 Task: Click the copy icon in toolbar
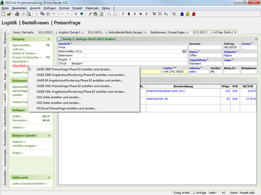pos(43,14)
